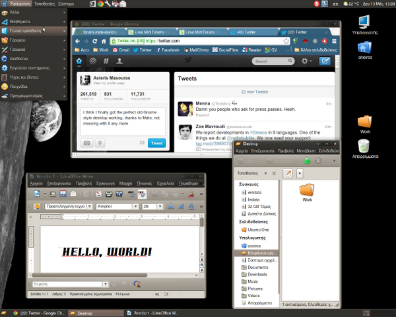This screenshot has width=396, height=317.
Task: Open Amprior font name dropdown
Action: [135, 206]
